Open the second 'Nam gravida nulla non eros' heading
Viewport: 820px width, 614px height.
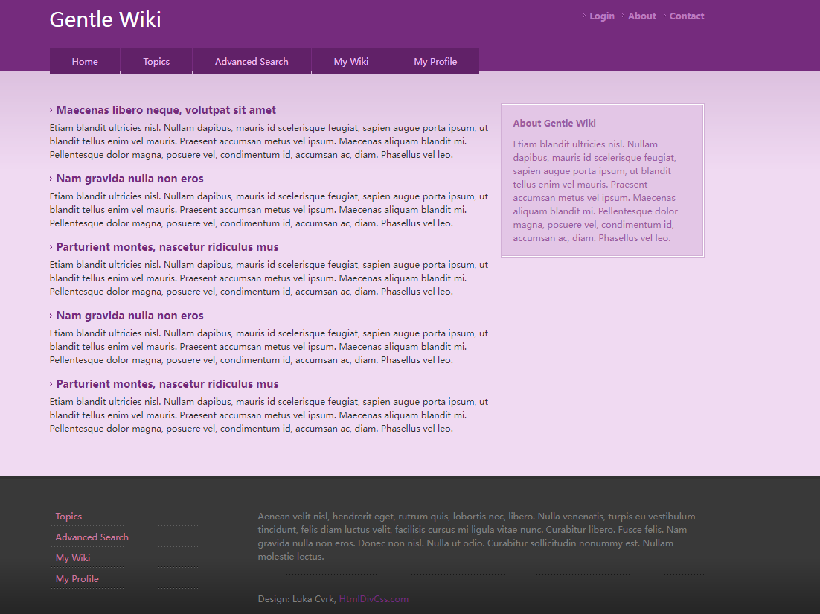click(129, 316)
